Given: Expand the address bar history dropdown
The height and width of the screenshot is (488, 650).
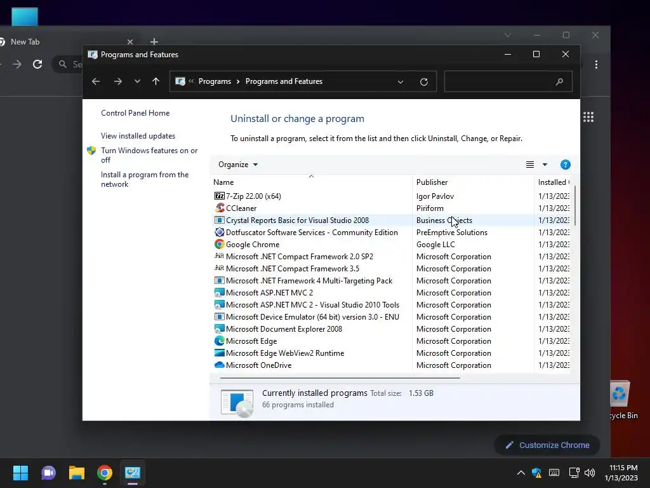Looking at the screenshot, I should click(x=401, y=82).
